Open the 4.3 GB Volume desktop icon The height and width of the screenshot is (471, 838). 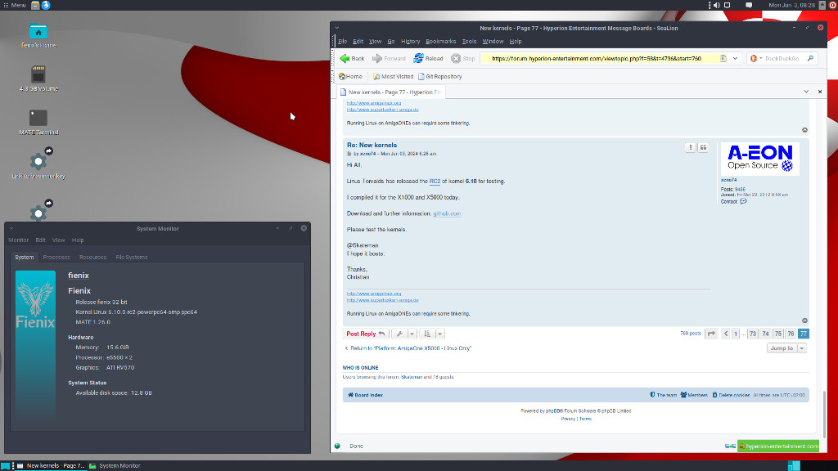point(38,78)
